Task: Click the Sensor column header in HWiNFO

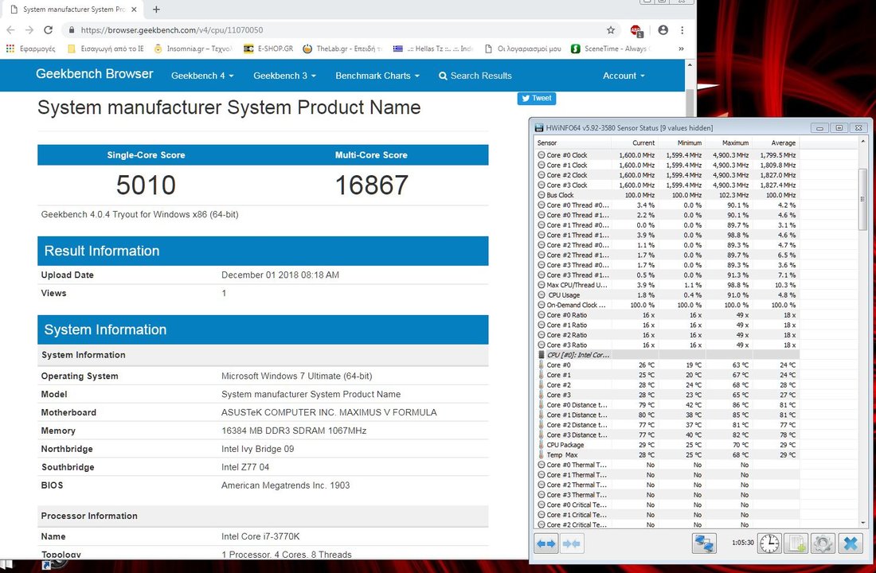Action: [x=572, y=143]
